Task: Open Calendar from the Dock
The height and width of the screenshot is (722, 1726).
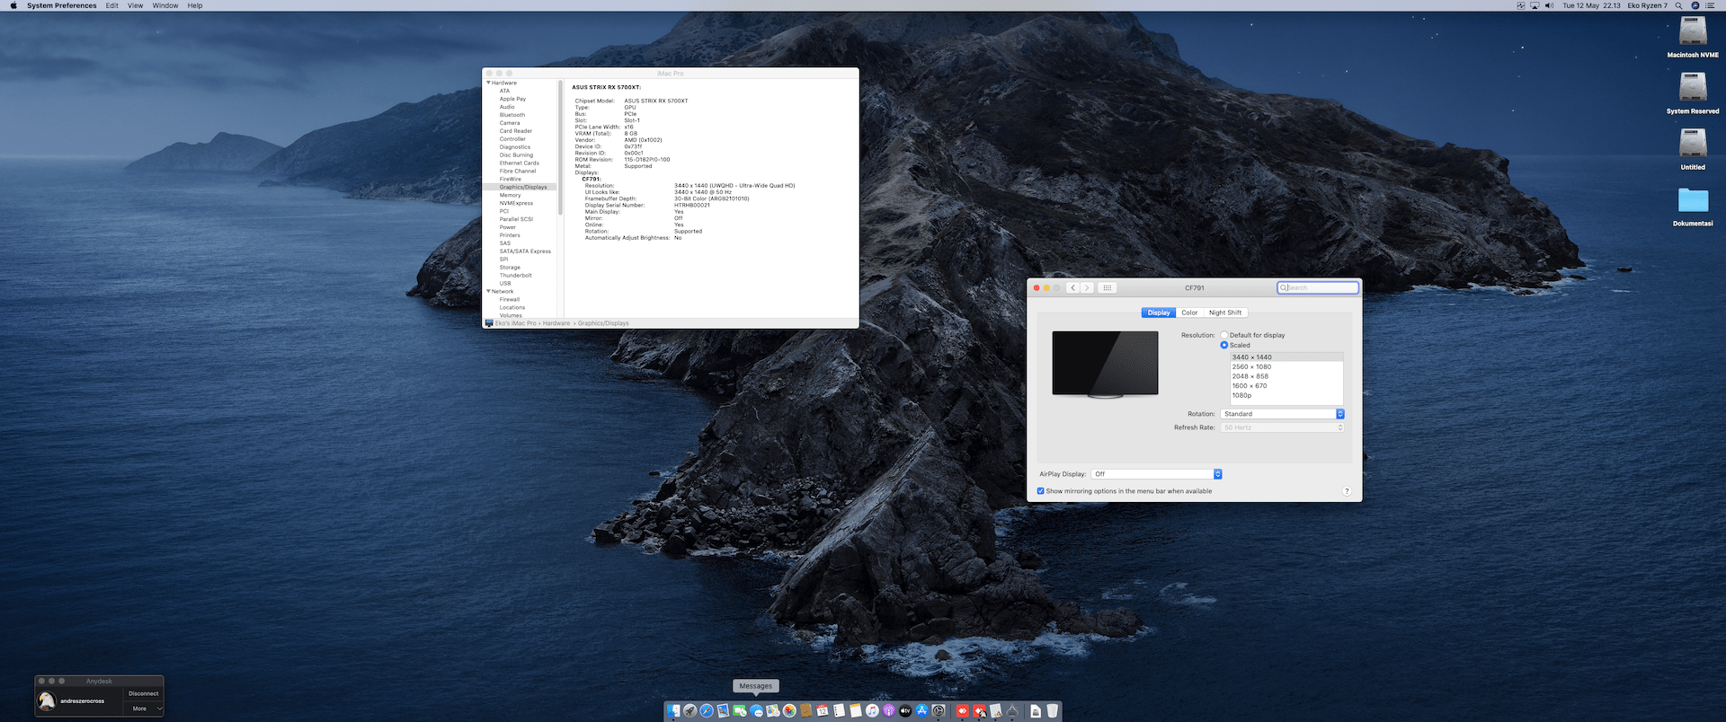Action: coord(823,711)
